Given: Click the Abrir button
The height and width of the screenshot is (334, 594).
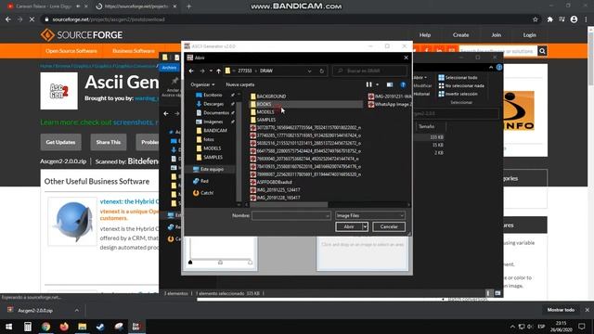Looking at the screenshot, I should tap(349, 226).
